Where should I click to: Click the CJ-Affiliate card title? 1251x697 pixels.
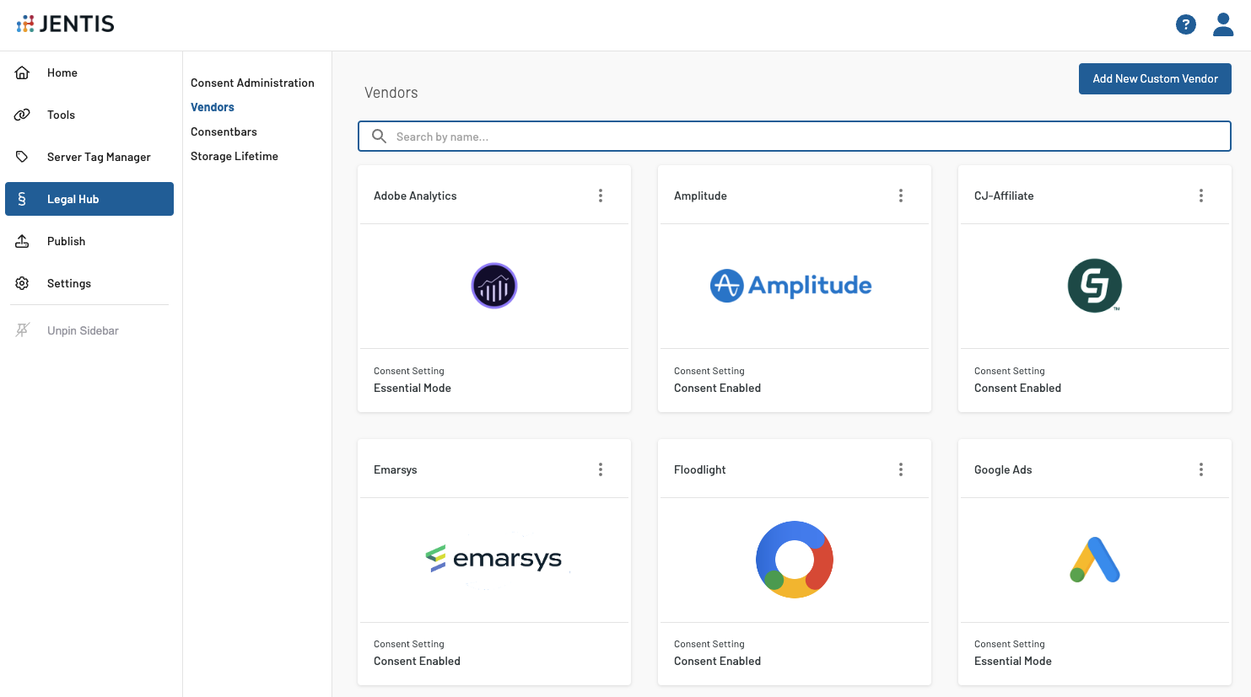[x=1004, y=196]
